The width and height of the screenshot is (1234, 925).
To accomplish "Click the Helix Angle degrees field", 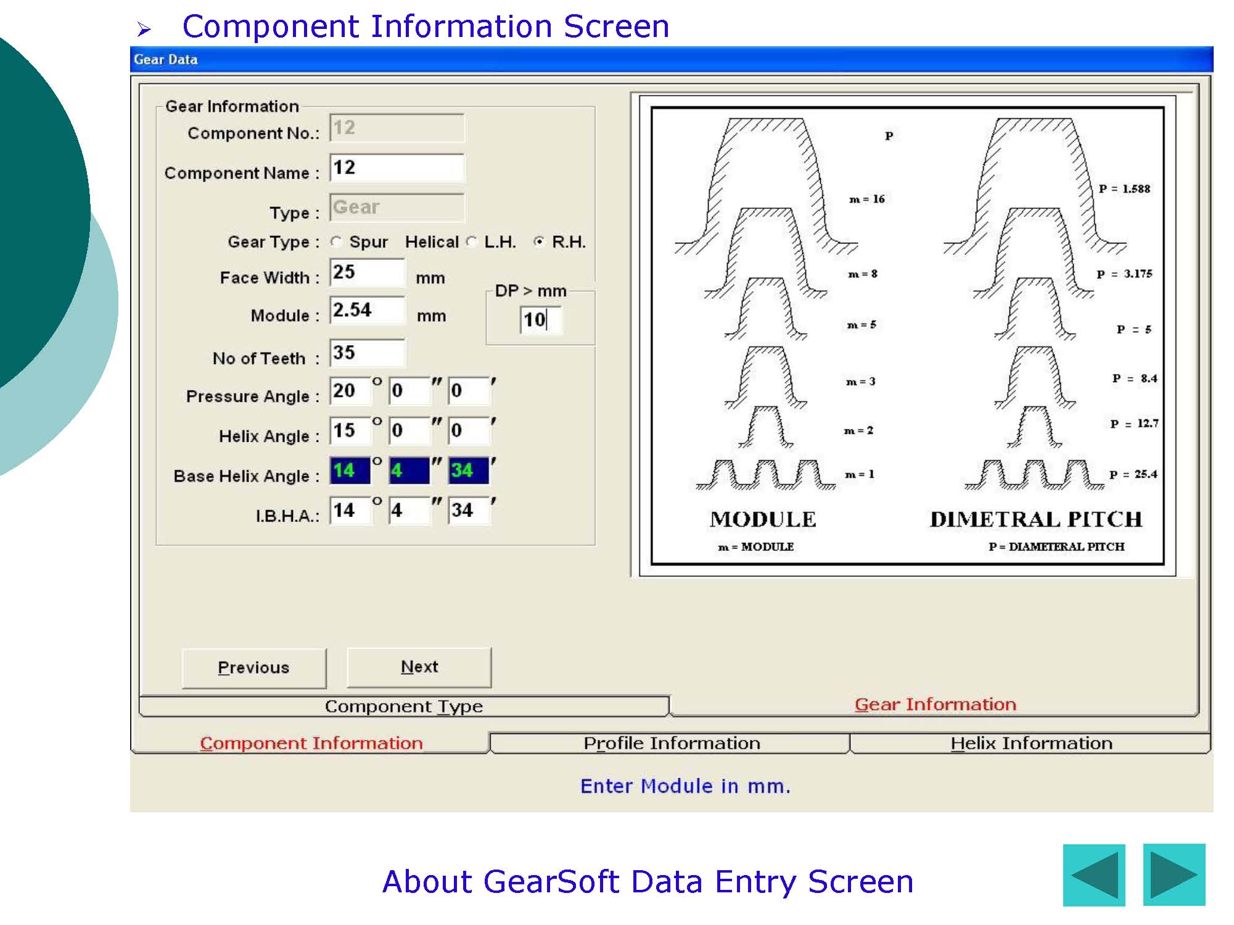I will (x=350, y=431).
